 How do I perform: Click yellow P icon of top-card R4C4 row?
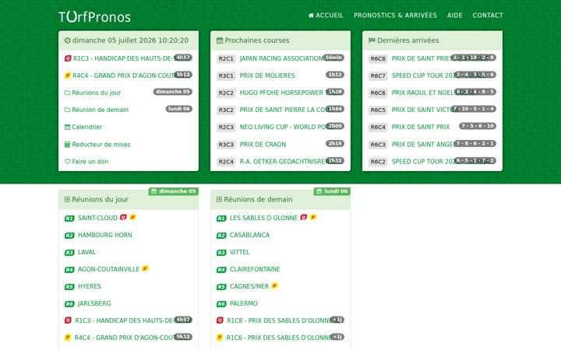coord(68,75)
